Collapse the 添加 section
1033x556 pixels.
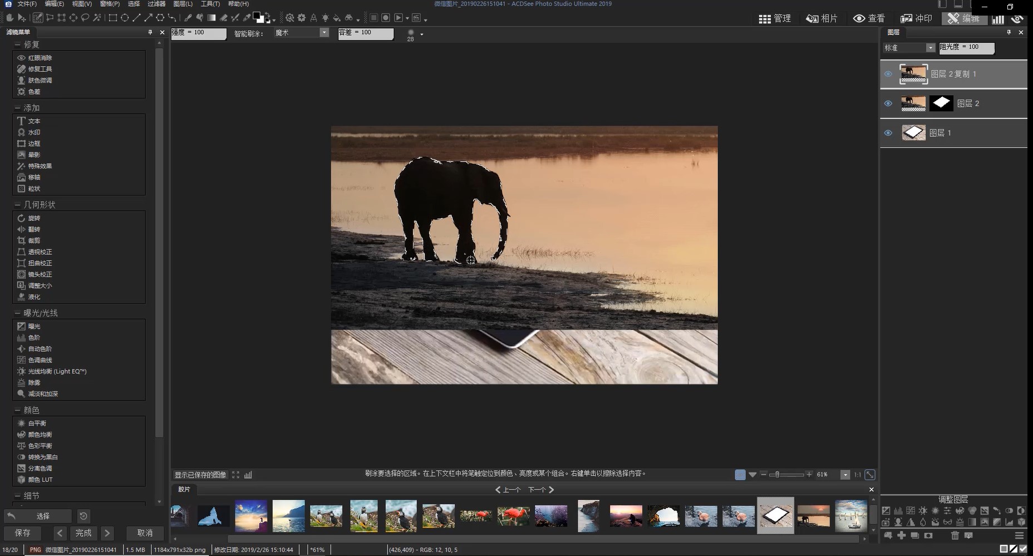[x=17, y=108]
